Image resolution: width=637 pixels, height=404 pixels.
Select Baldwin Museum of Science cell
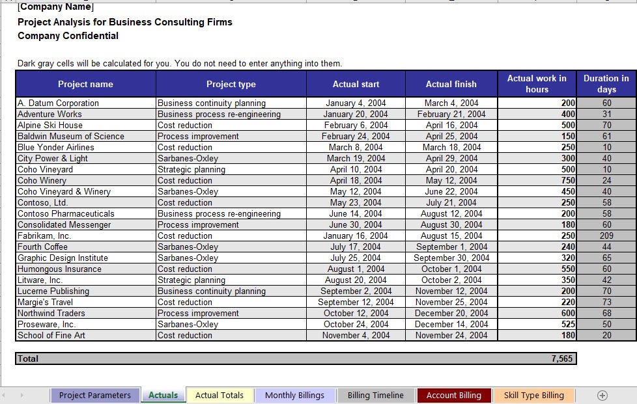(x=86, y=136)
